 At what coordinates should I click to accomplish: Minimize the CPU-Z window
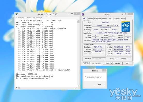pyautogui.click(x=122, y=14)
